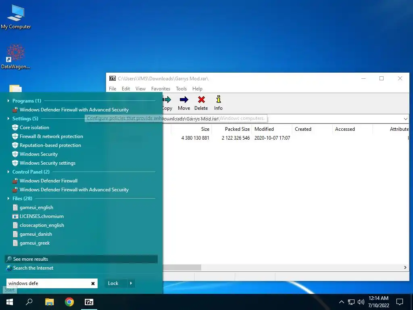Click the Windows Start button on taskbar
The image size is (413, 310).
click(x=10, y=302)
